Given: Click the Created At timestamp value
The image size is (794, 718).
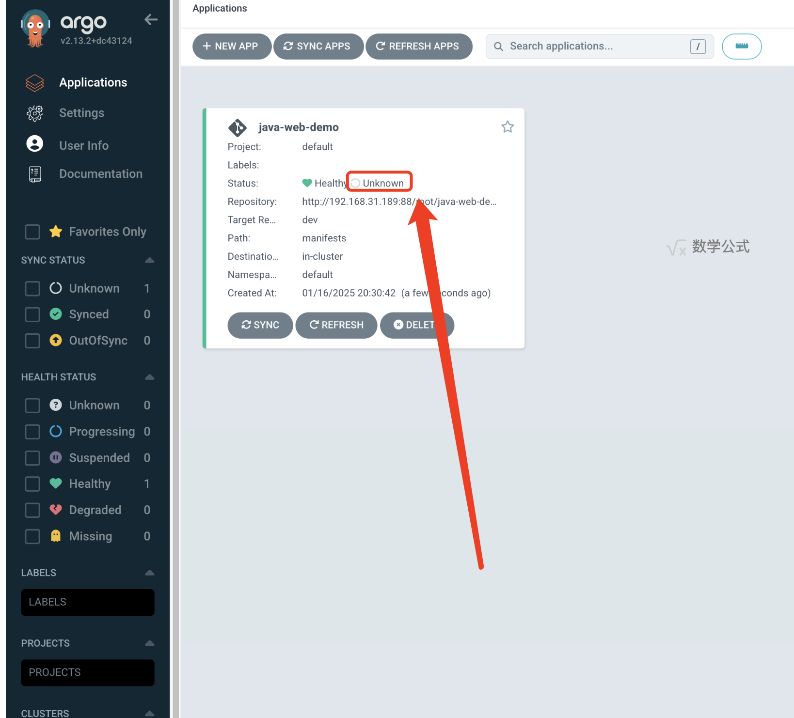Looking at the screenshot, I should click(x=397, y=293).
